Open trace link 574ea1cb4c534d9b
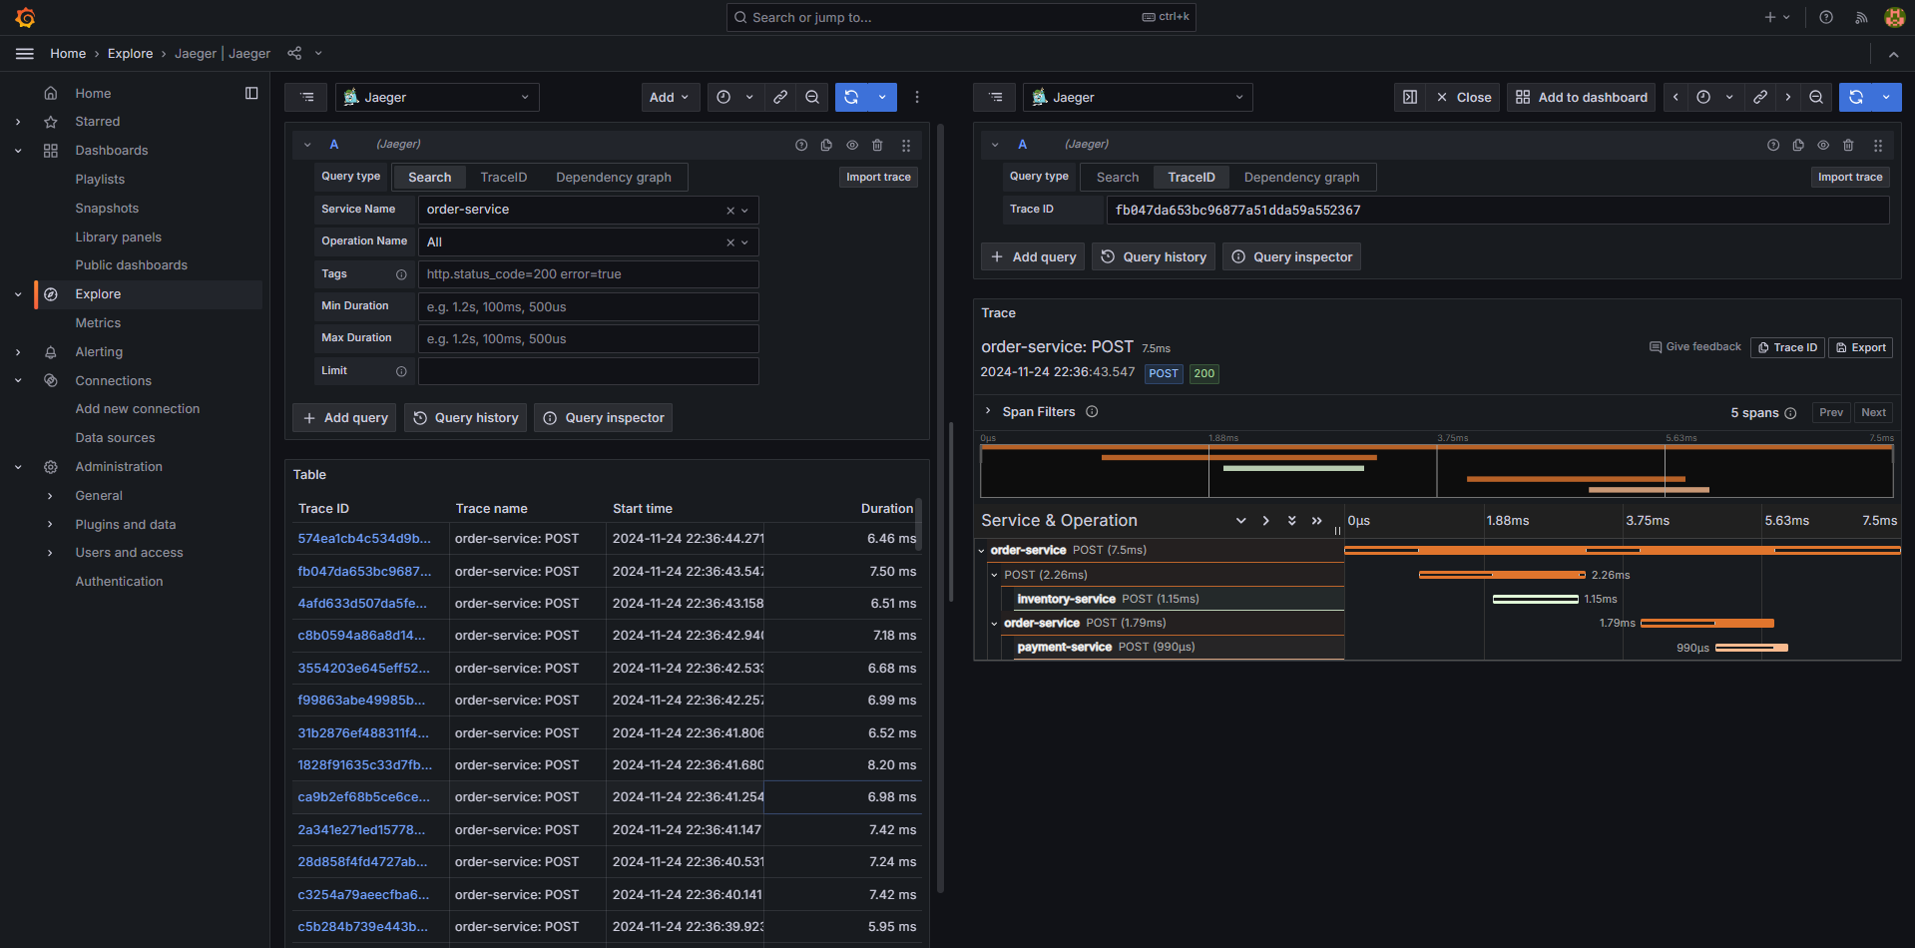The height and width of the screenshot is (948, 1915). [x=364, y=539]
